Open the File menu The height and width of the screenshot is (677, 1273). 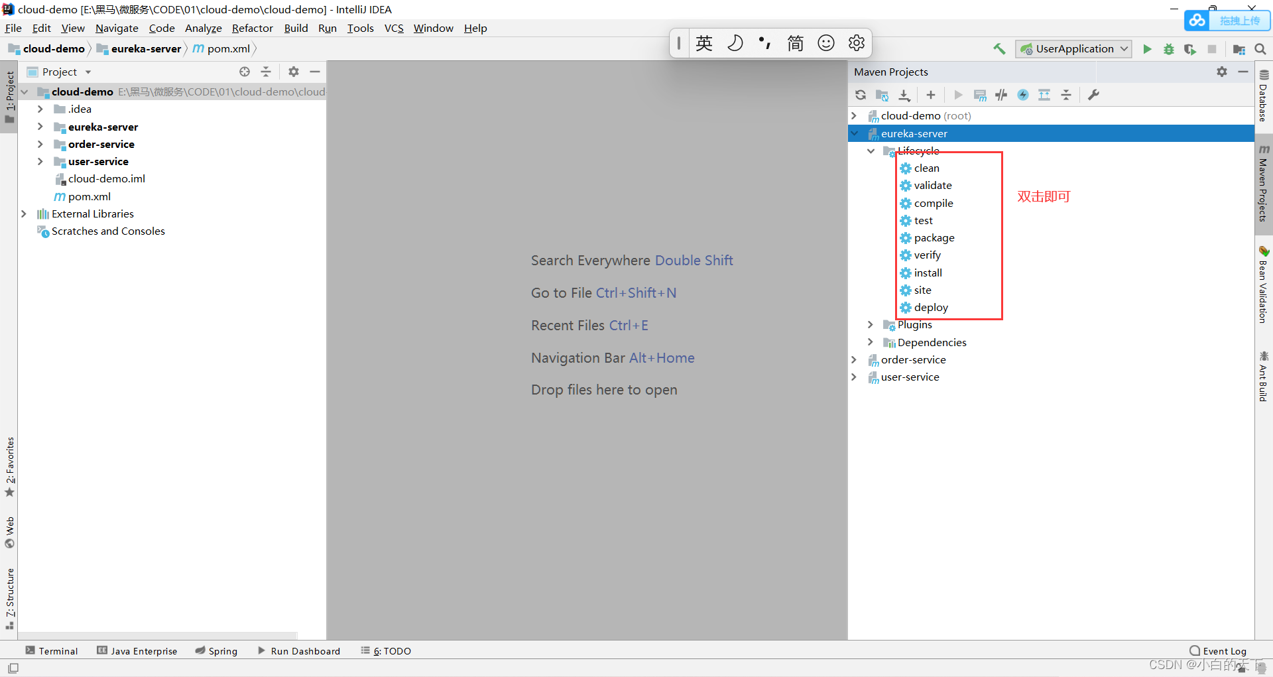pyautogui.click(x=13, y=28)
